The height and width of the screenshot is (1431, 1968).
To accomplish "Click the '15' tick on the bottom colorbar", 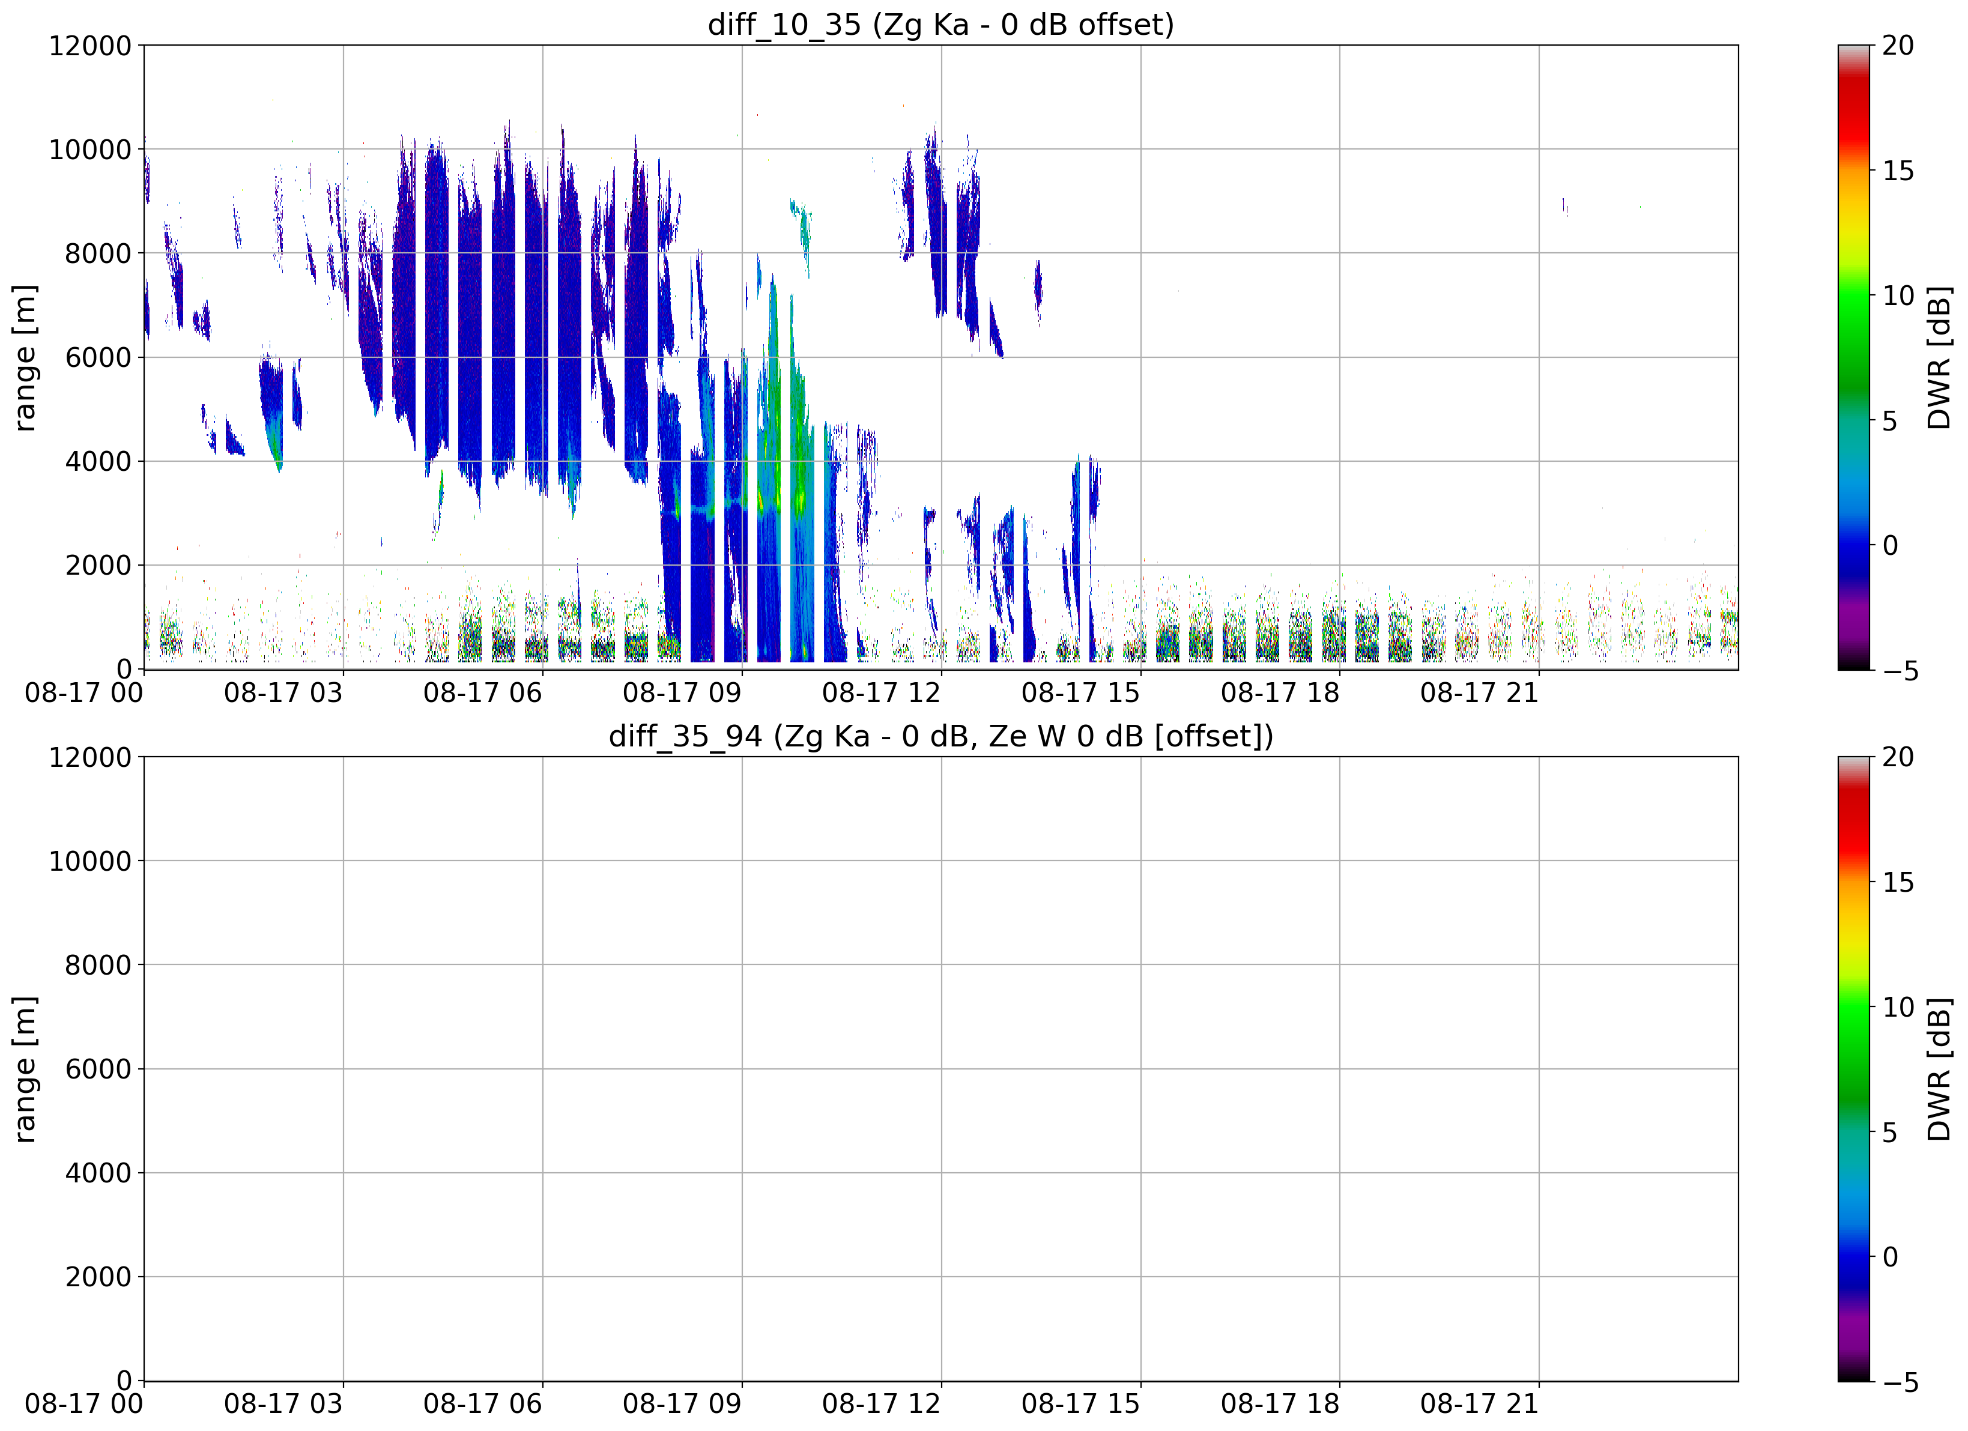I will pyautogui.click(x=1898, y=883).
